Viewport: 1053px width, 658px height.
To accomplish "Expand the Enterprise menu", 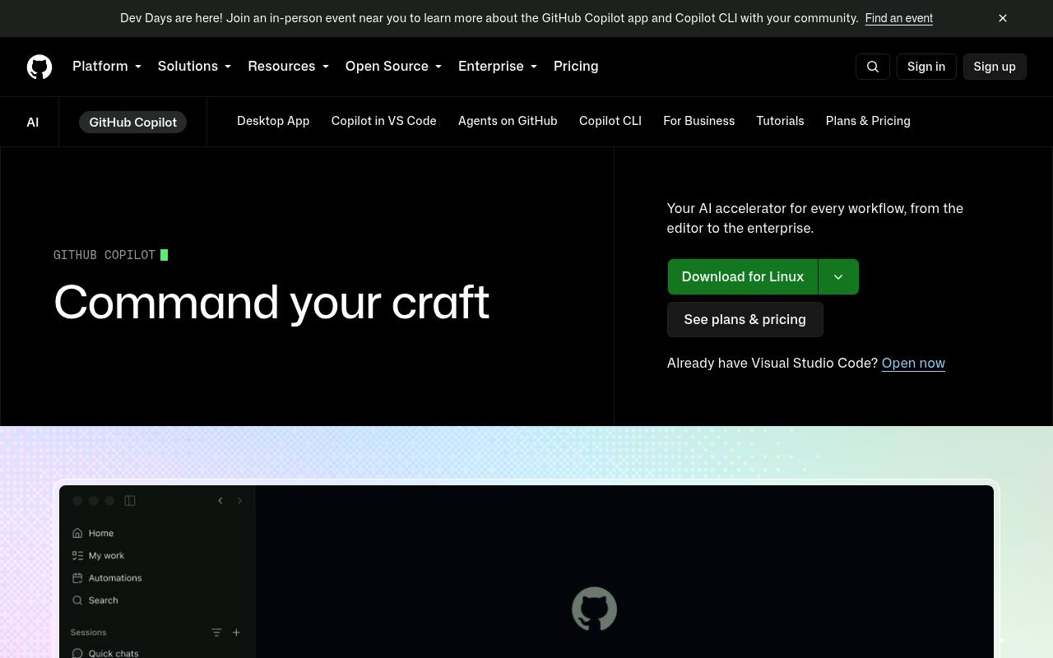I will pos(498,67).
